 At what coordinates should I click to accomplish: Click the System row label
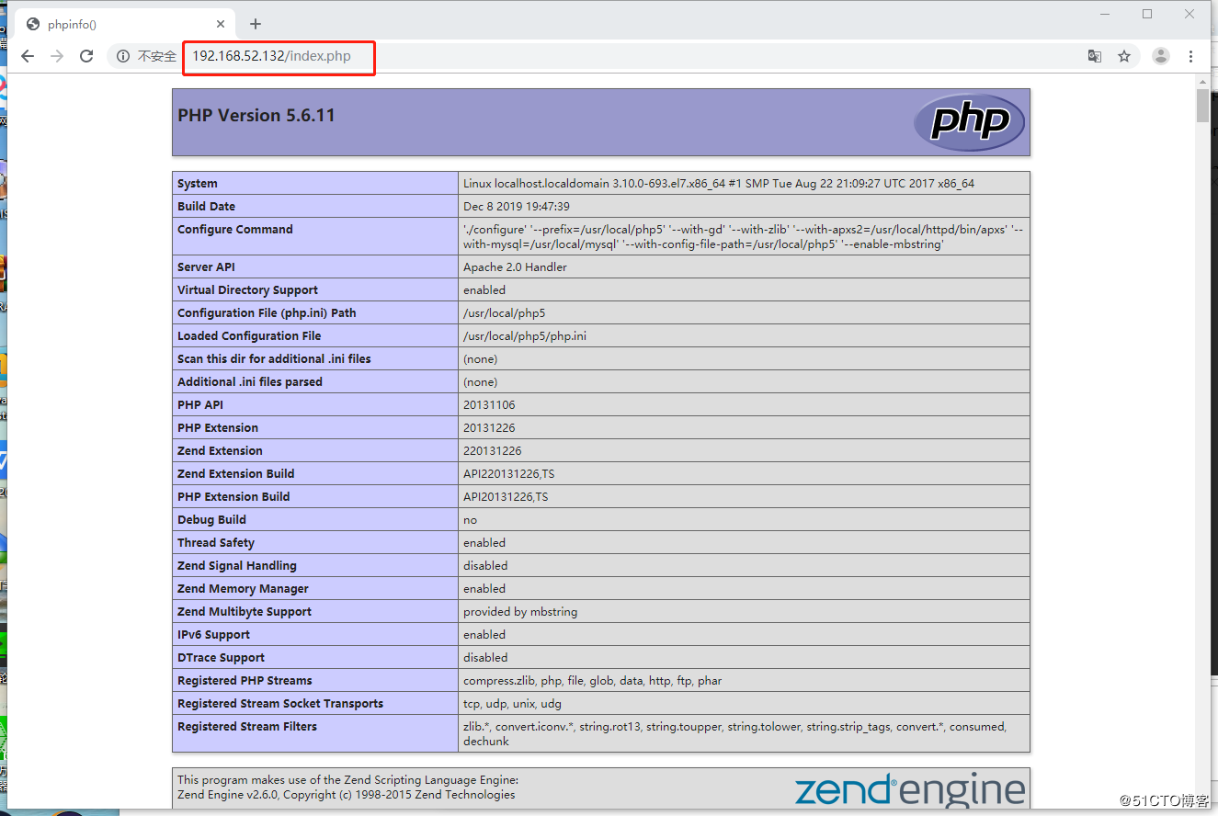[198, 184]
